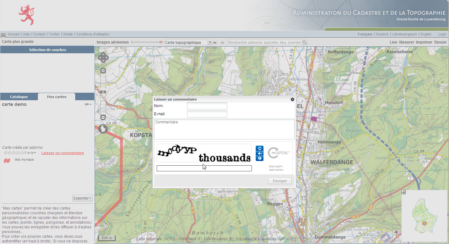Open the Carte topographique dropdown
The image size is (449, 244).
click(x=210, y=42)
